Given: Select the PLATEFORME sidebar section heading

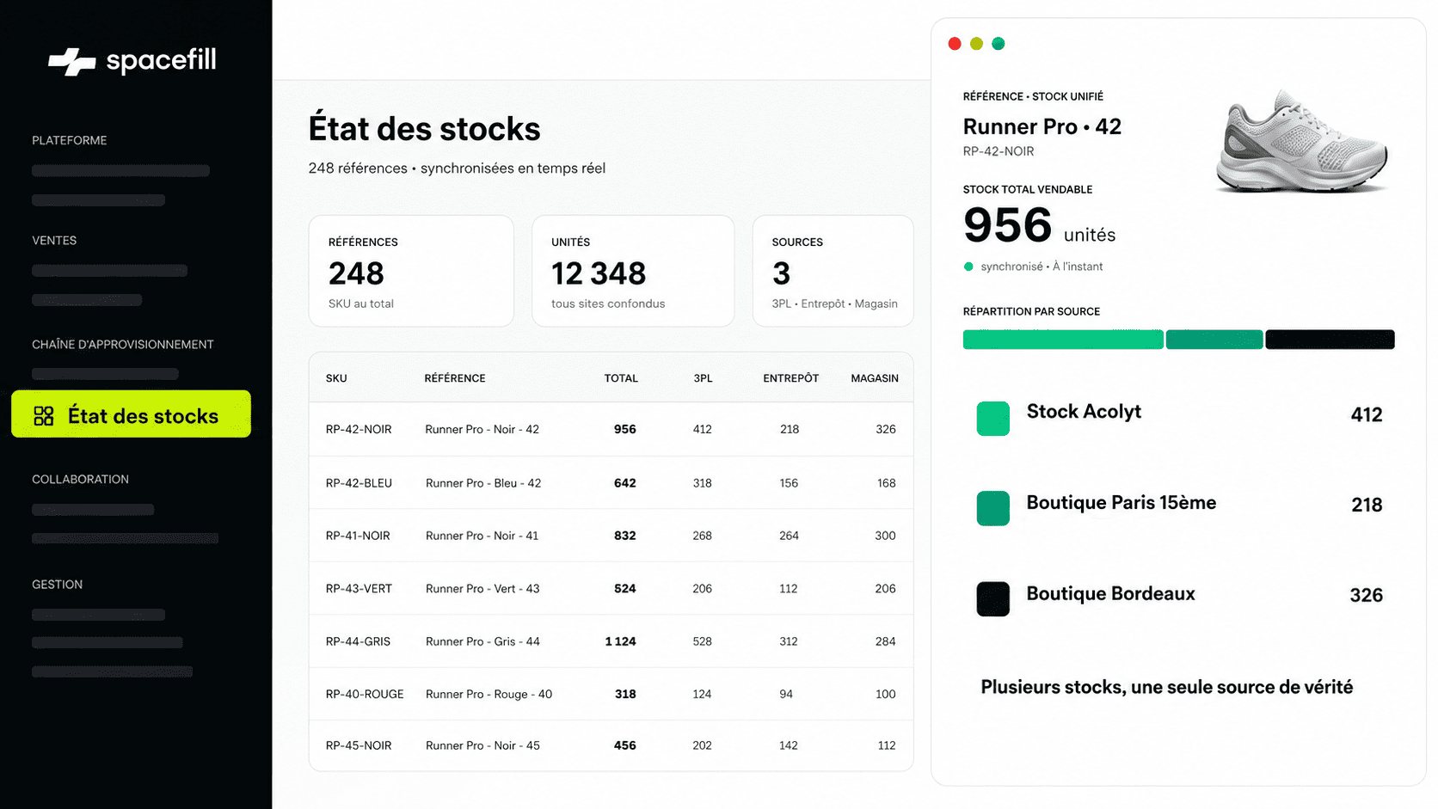Looking at the screenshot, I should (x=70, y=140).
